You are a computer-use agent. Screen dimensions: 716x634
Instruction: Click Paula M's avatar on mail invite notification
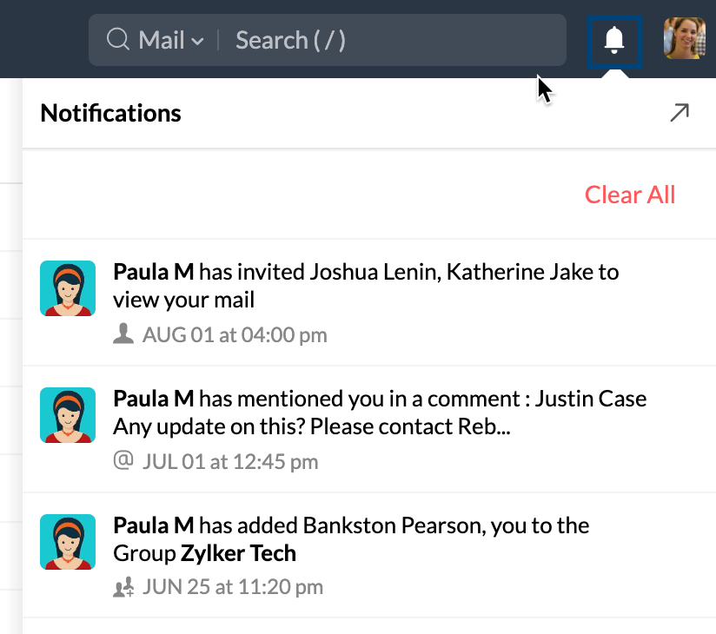pos(68,288)
